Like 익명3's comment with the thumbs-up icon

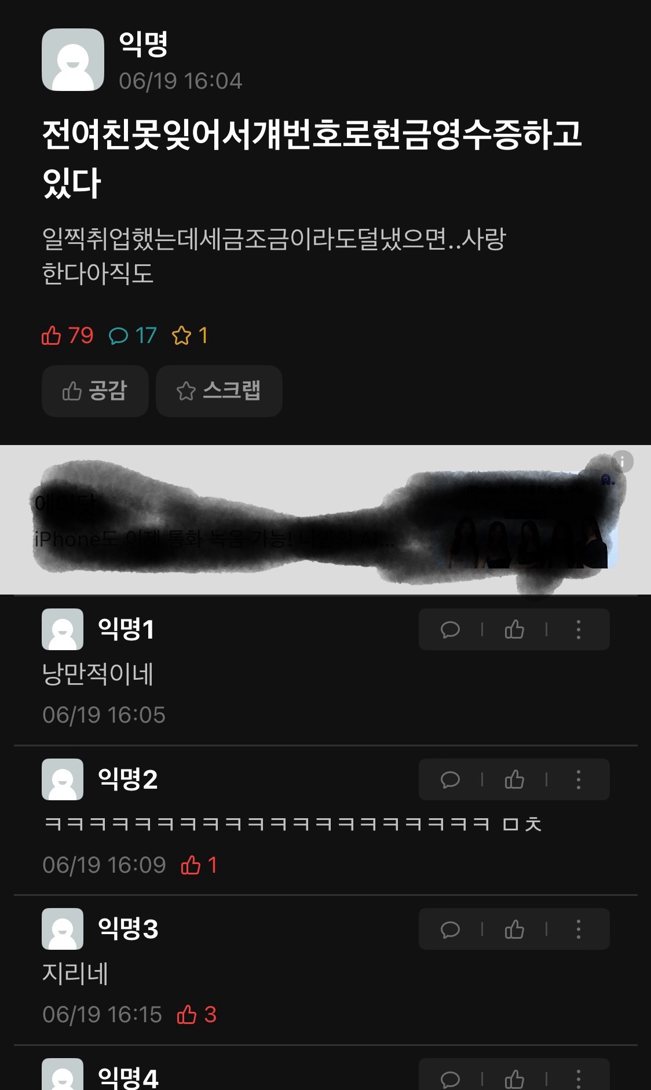coord(514,929)
